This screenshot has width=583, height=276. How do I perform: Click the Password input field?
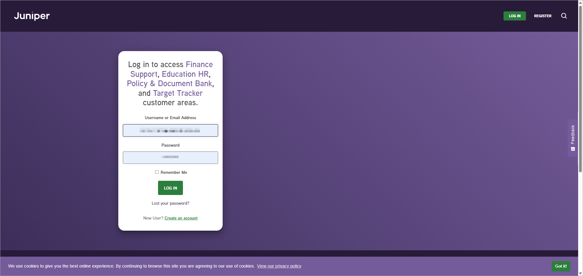tap(170, 157)
